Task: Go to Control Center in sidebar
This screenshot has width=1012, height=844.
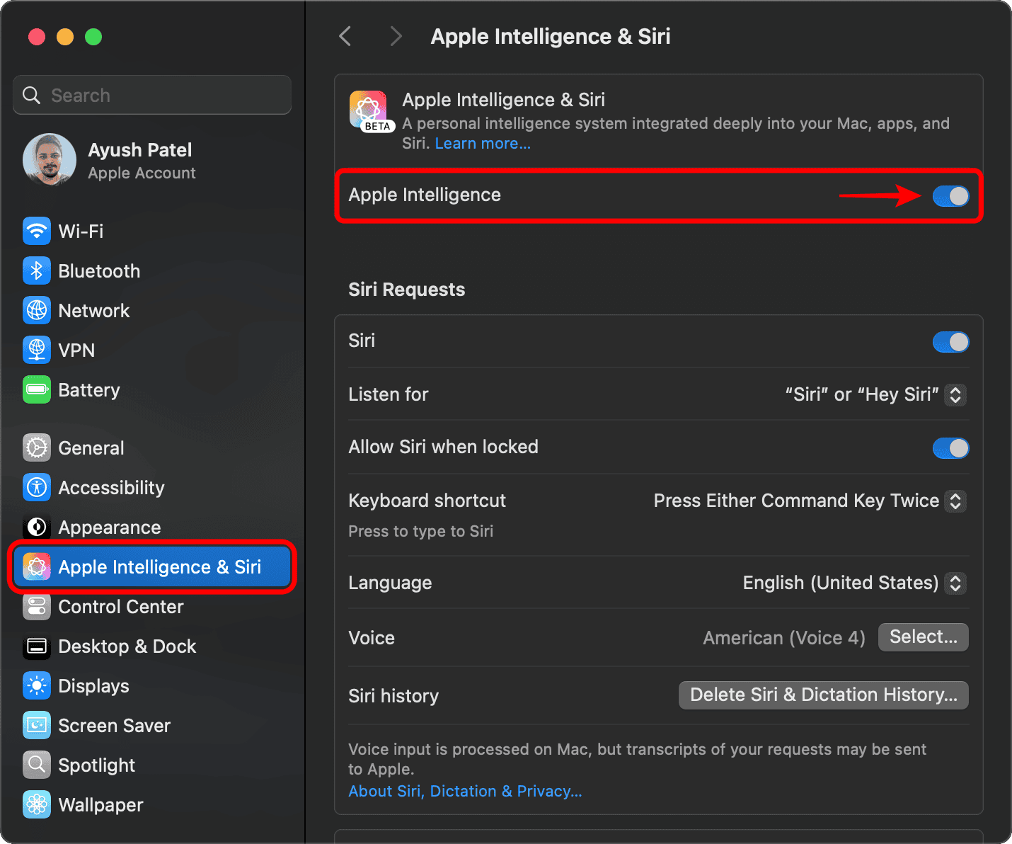Action: pyautogui.click(x=120, y=607)
